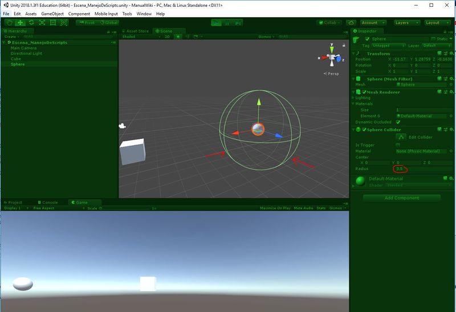The height and width of the screenshot is (312, 456).
Task: Select the Move tool
Action: pyautogui.click(x=20, y=23)
